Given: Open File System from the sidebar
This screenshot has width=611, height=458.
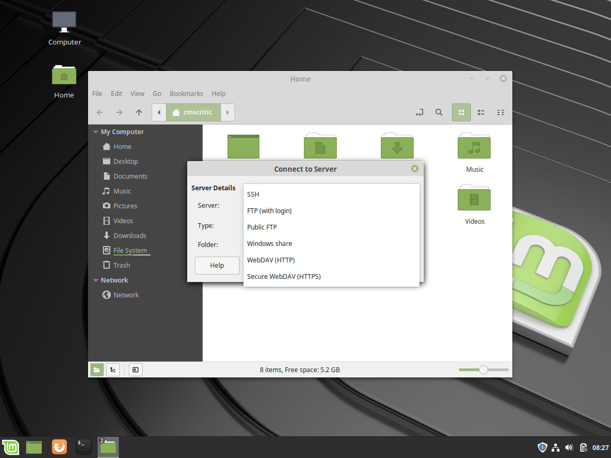Looking at the screenshot, I should [130, 250].
